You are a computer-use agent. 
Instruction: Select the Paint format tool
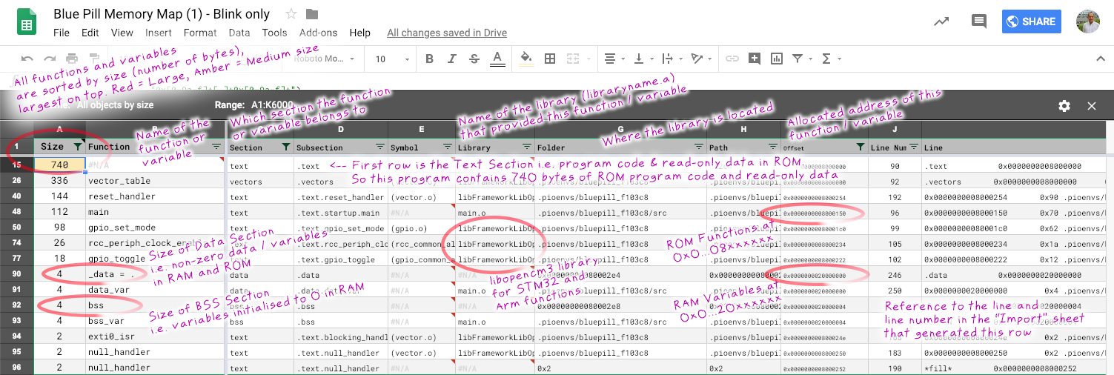tap(94, 59)
